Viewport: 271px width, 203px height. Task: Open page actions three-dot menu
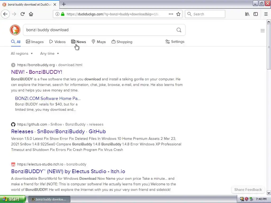pyautogui.click(x=171, y=14)
